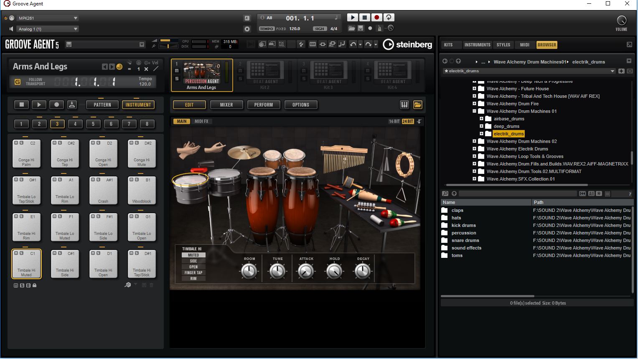
Task: Click the Decay knob
Action: (x=363, y=272)
